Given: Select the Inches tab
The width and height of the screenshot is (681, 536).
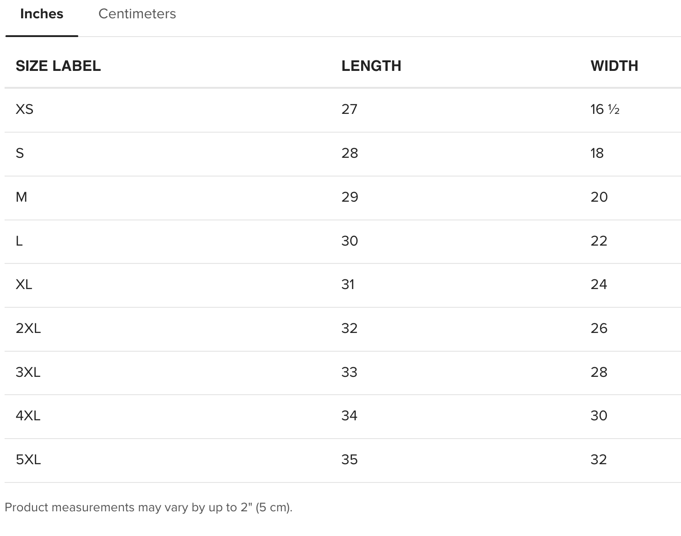Looking at the screenshot, I should (x=42, y=14).
